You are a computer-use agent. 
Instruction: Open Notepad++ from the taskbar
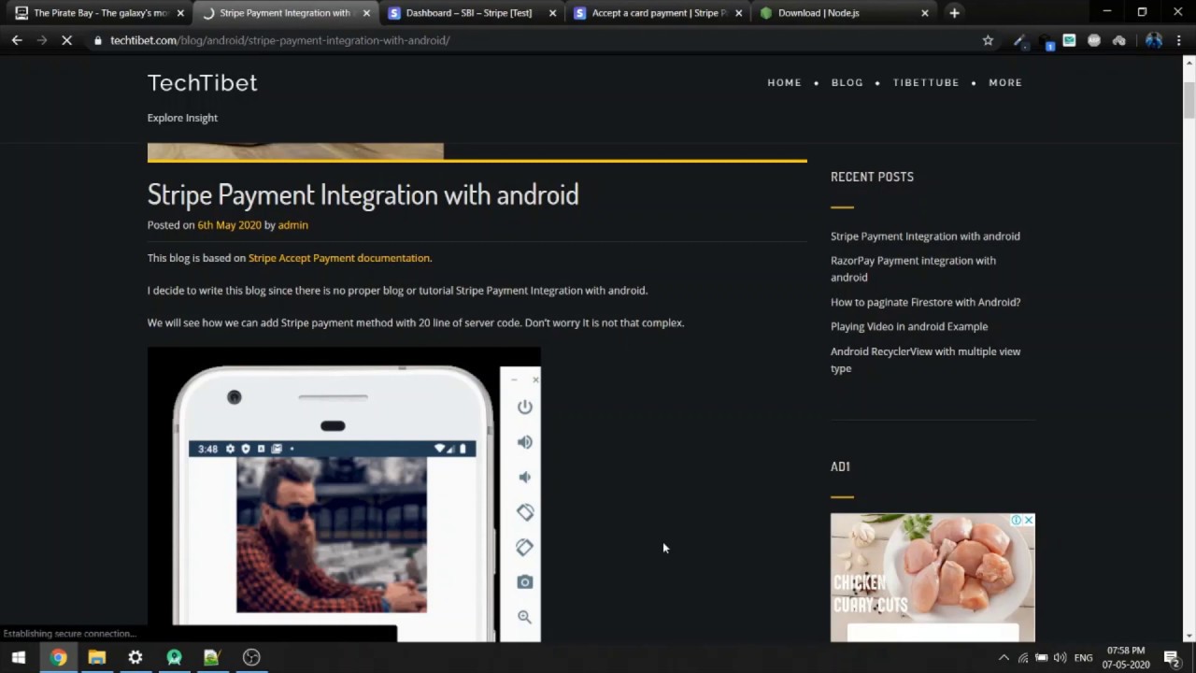pos(212,658)
